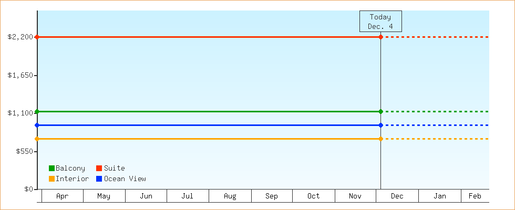This screenshot has width=515, height=210.
Task: Click the $2,200 y-axis label
Action: [20, 37]
